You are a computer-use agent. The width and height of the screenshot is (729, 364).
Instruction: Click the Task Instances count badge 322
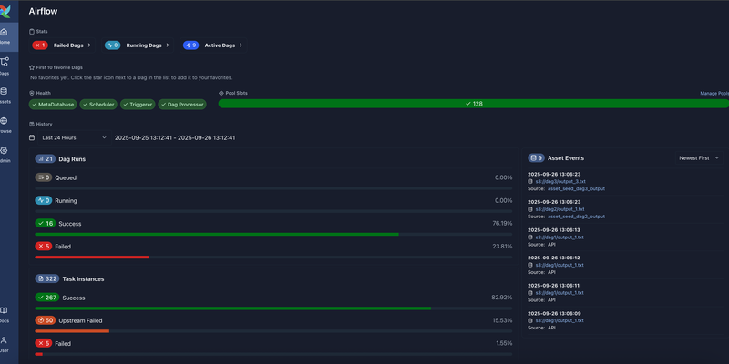[47, 278]
